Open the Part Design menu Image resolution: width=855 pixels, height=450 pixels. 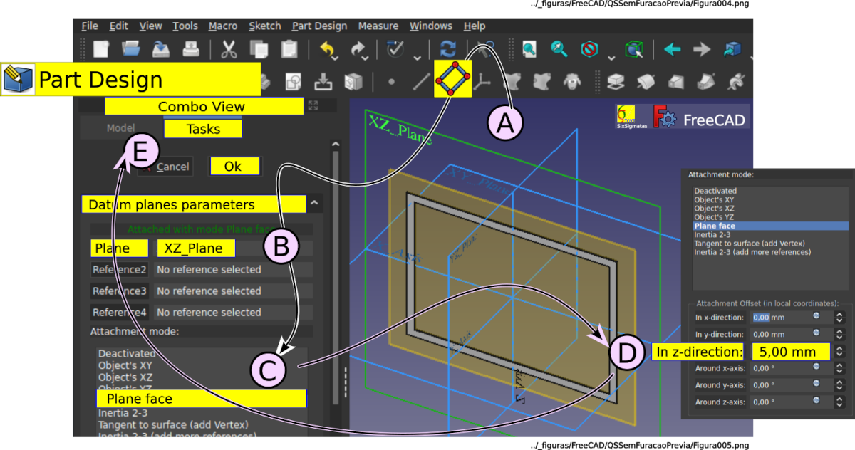click(319, 26)
